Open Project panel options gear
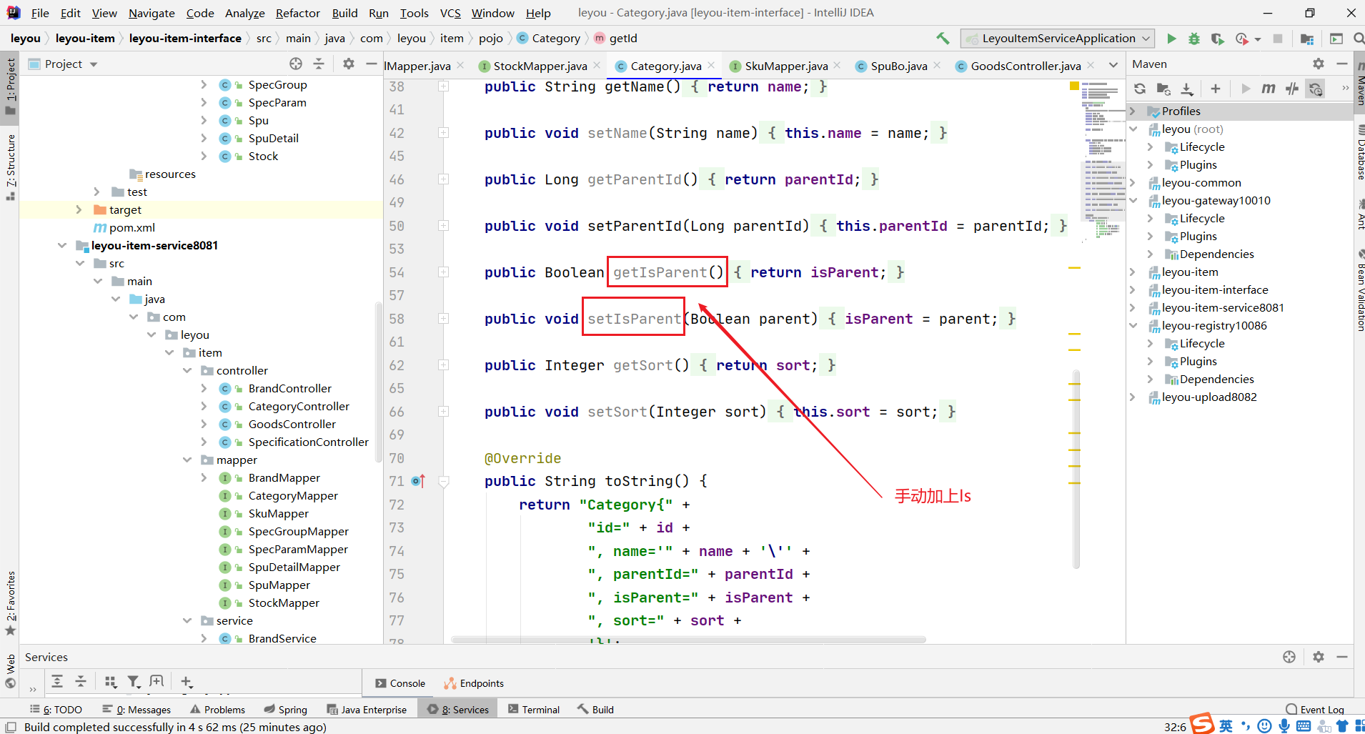 (x=348, y=64)
